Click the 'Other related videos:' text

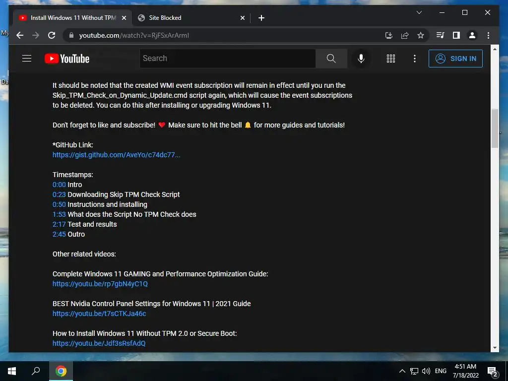point(84,254)
